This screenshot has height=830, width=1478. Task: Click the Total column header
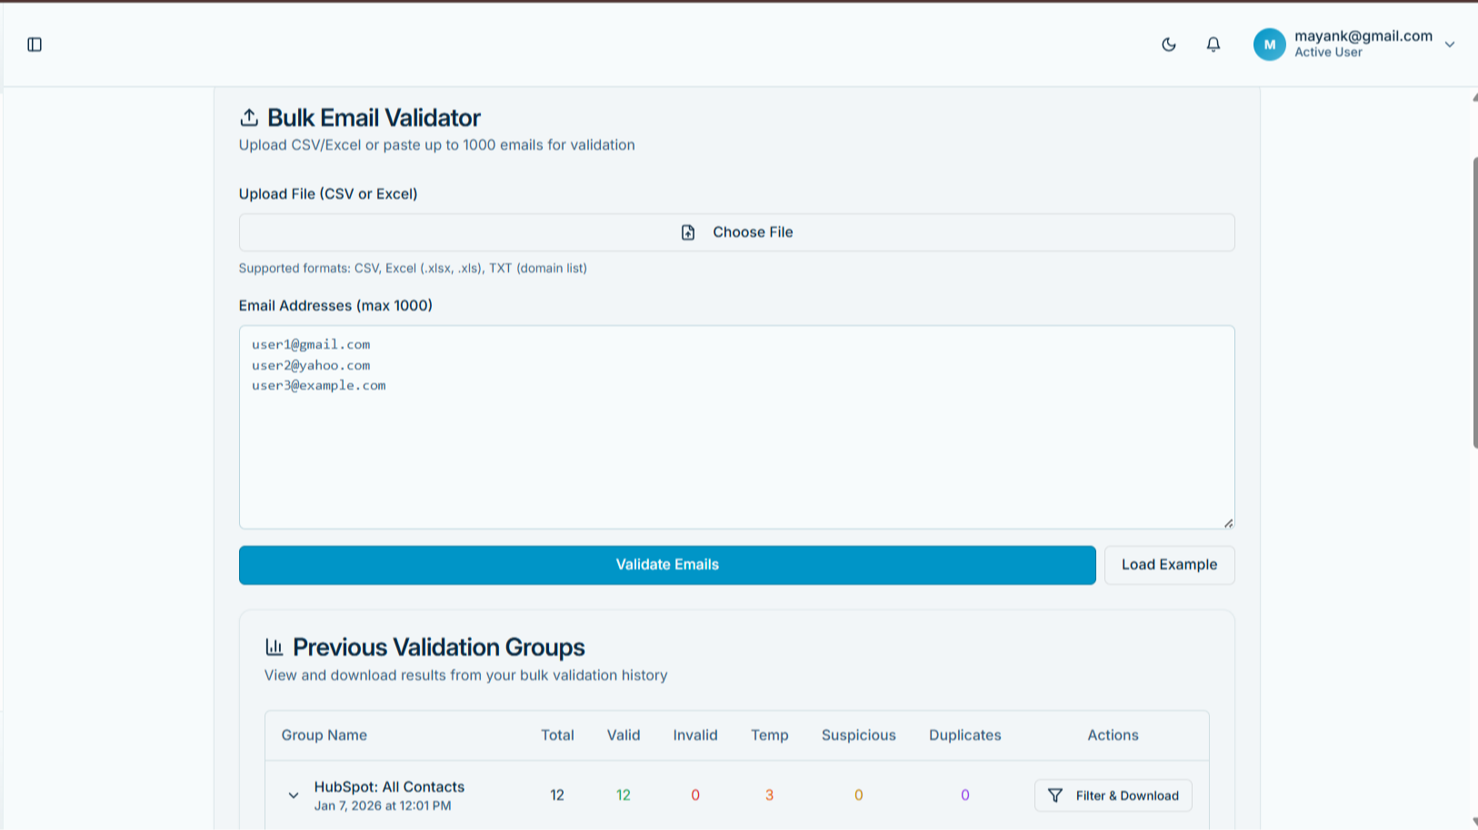tap(557, 735)
